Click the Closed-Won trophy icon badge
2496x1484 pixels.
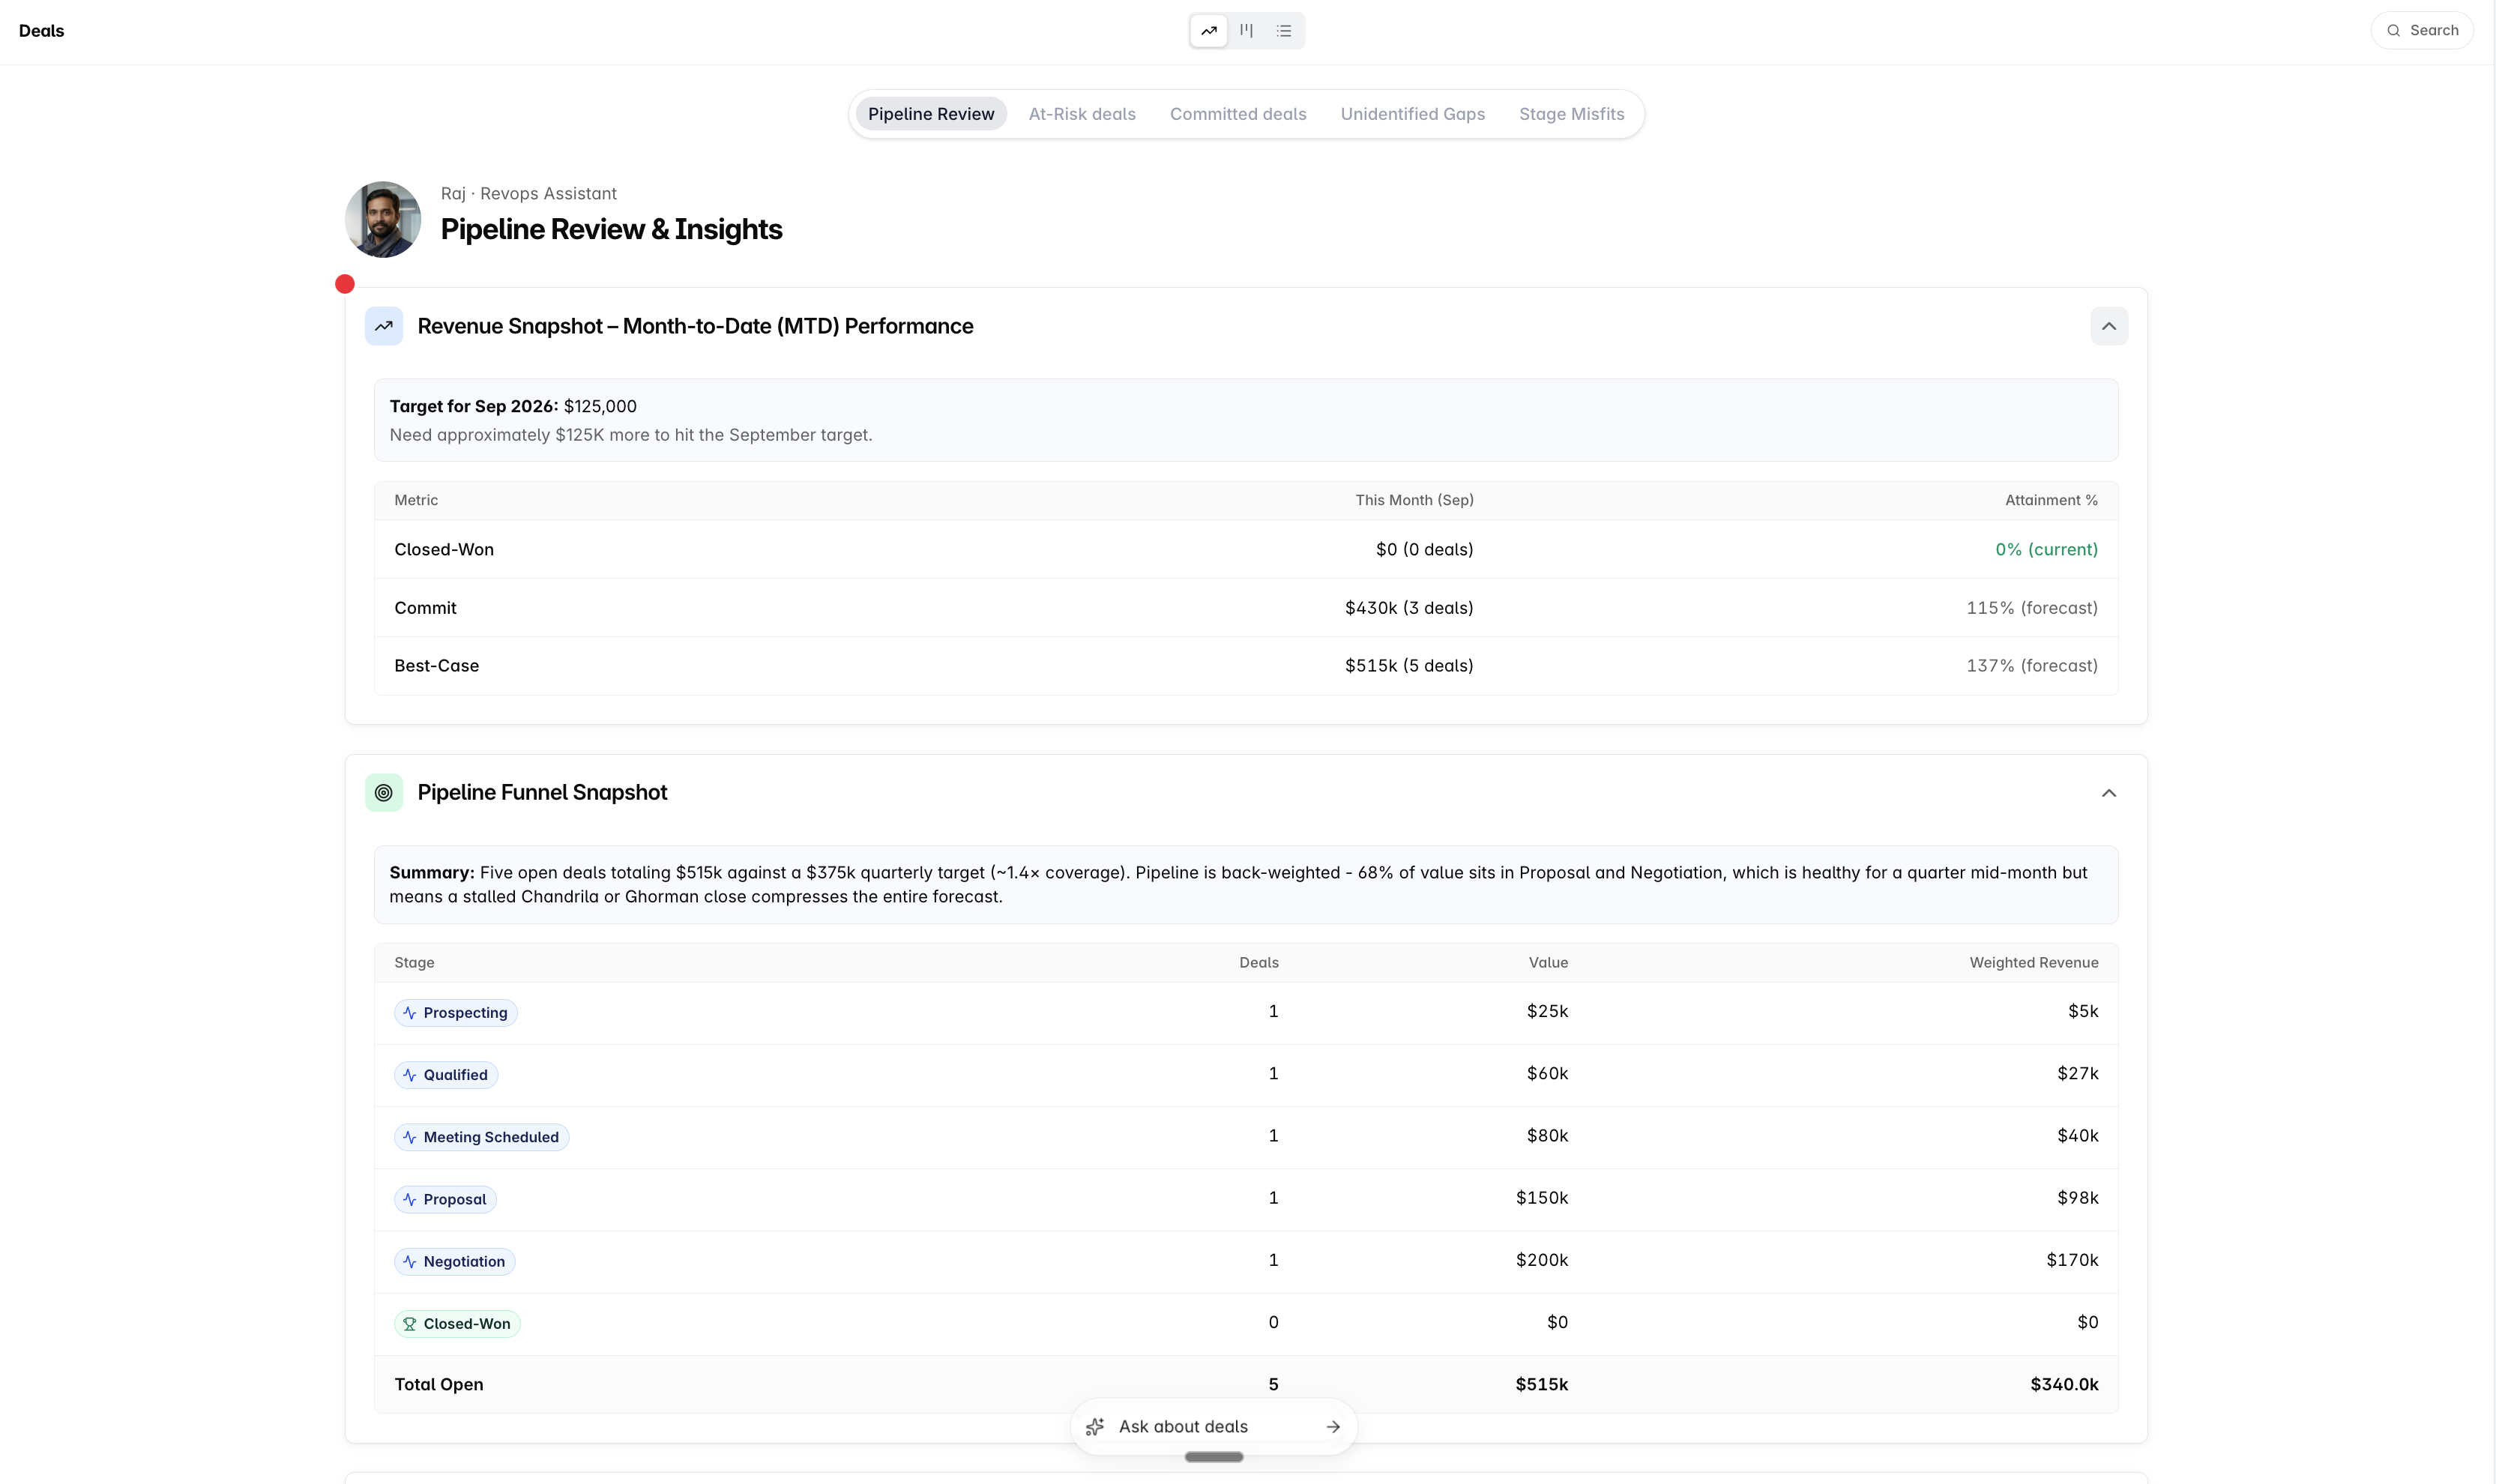pyautogui.click(x=457, y=1324)
